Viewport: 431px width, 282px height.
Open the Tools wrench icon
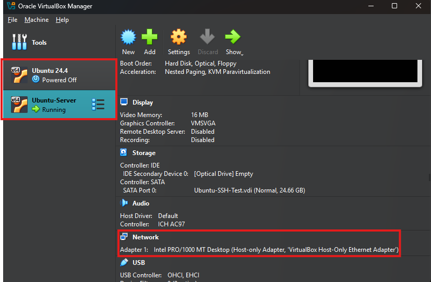tap(19, 42)
